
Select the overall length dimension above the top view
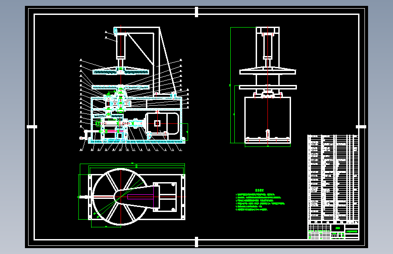132,164
